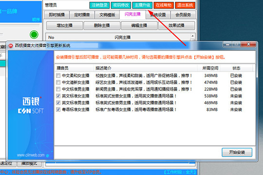This screenshot has height=175, width=263.
Task: Click the 228MB size cell
Action: (x=211, y=89)
